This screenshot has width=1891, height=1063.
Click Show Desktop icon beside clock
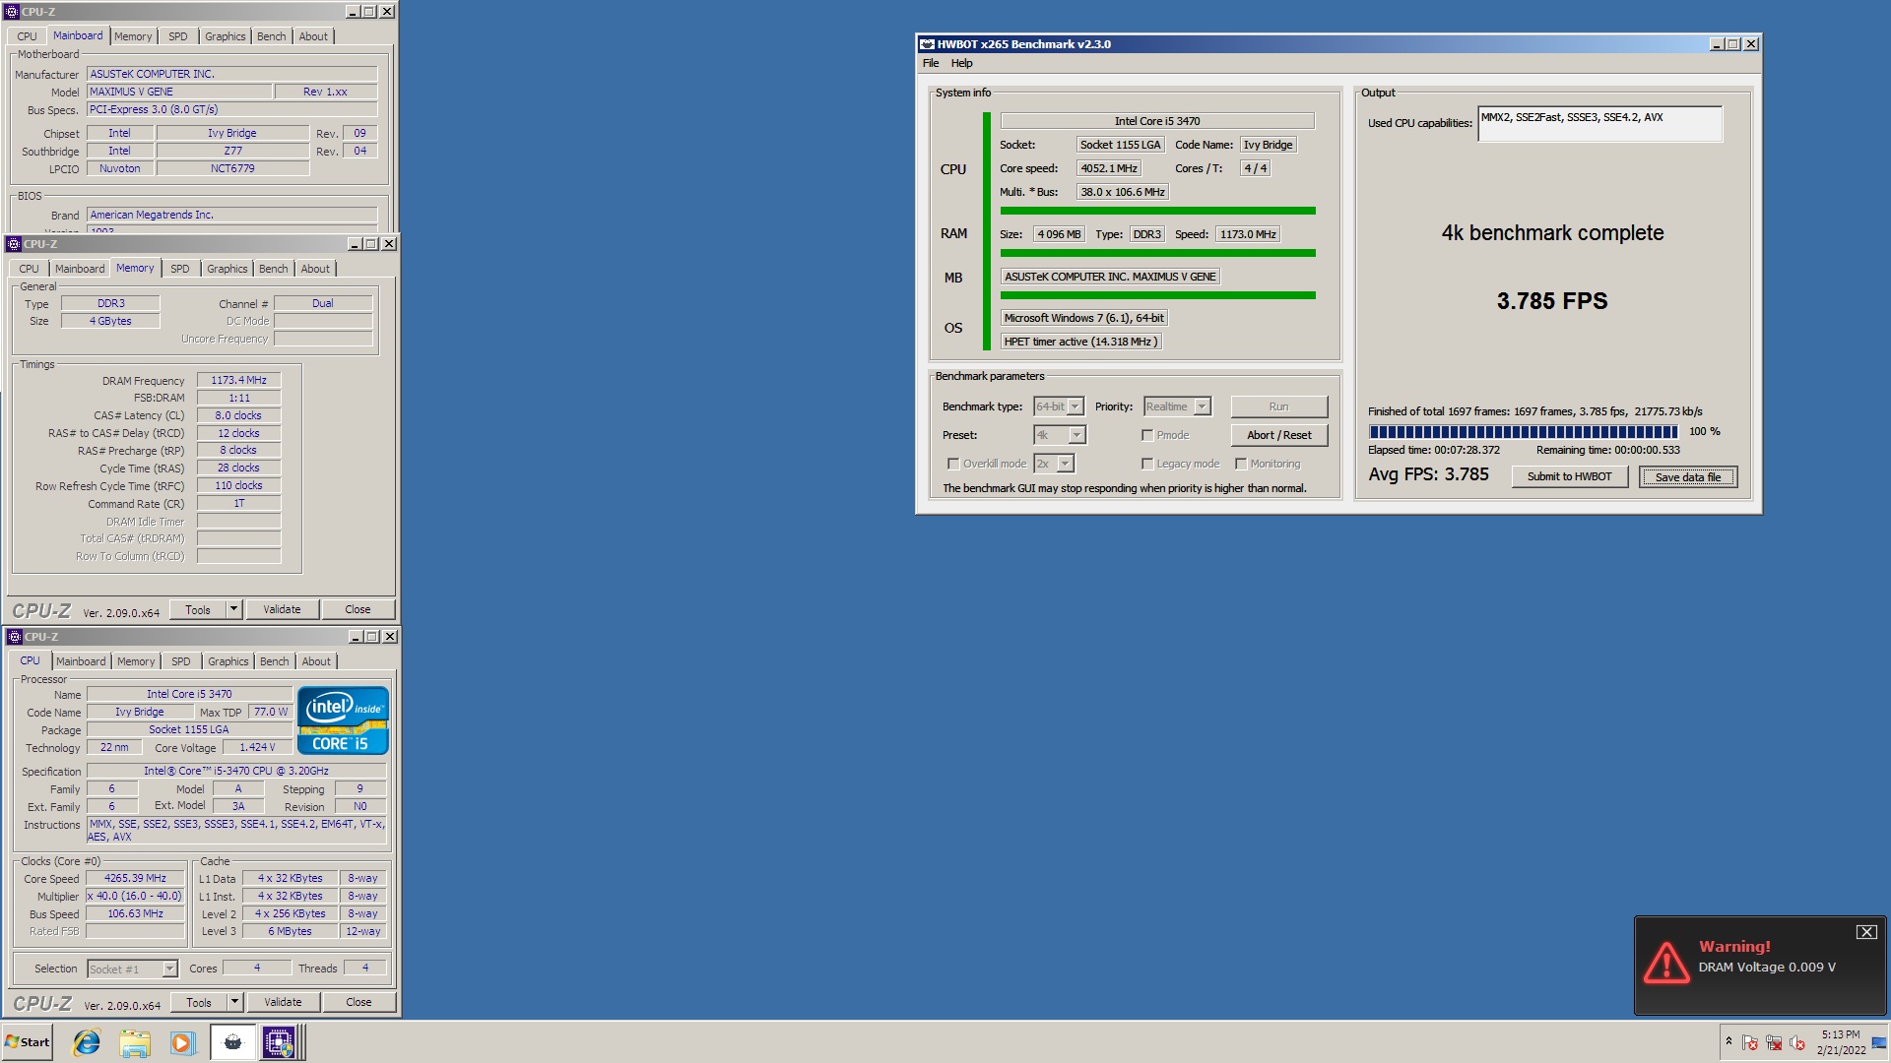point(1879,1042)
